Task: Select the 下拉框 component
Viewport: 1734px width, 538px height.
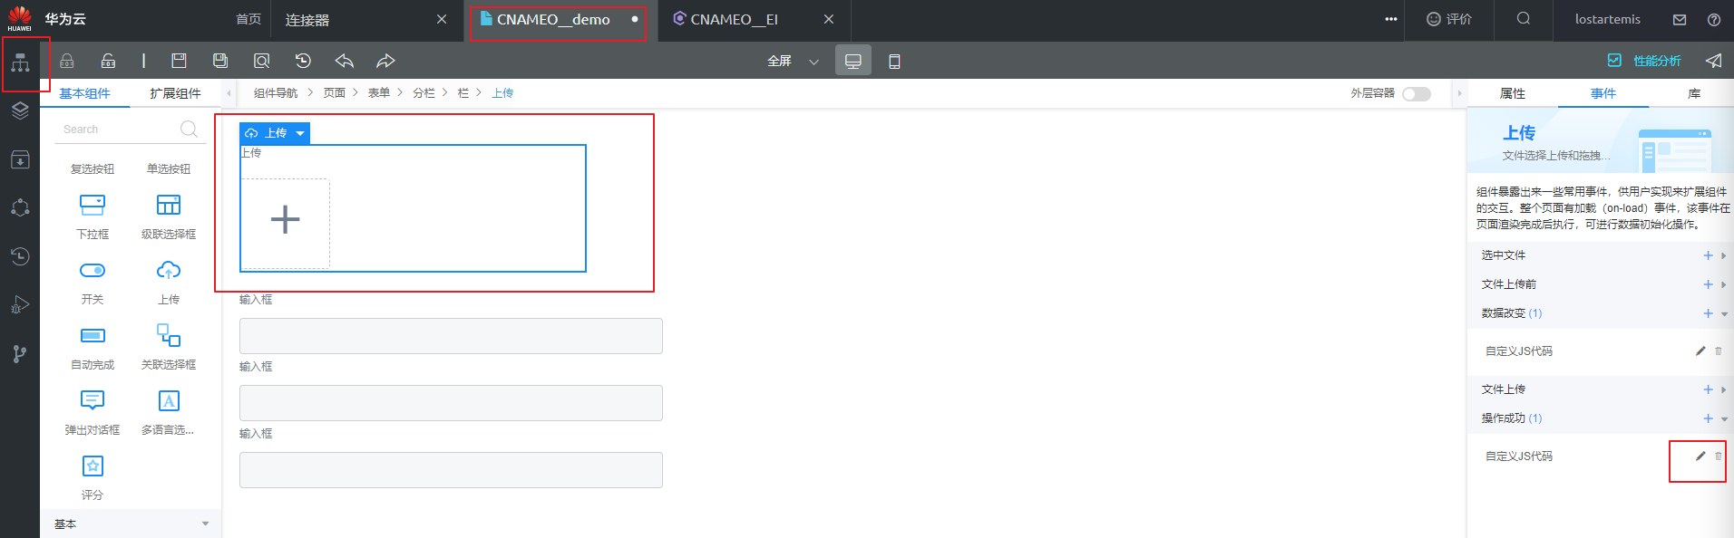Action: coord(93,216)
